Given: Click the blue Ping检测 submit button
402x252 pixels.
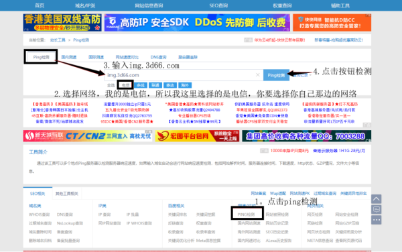Looking at the screenshot, I should [276, 75].
